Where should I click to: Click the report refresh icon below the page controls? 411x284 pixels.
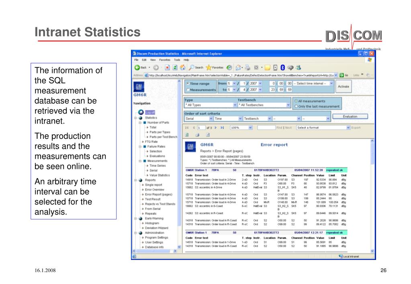coord(187,135)
